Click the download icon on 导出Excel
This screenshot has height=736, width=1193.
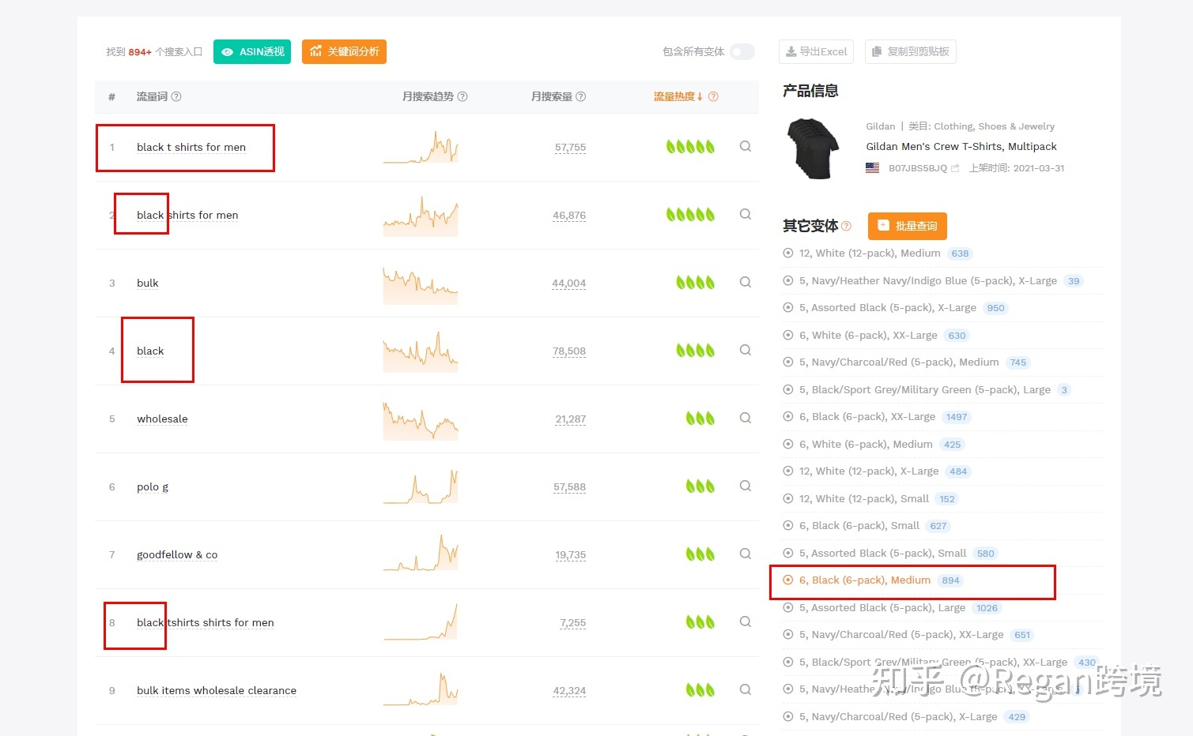click(x=792, y=51)
